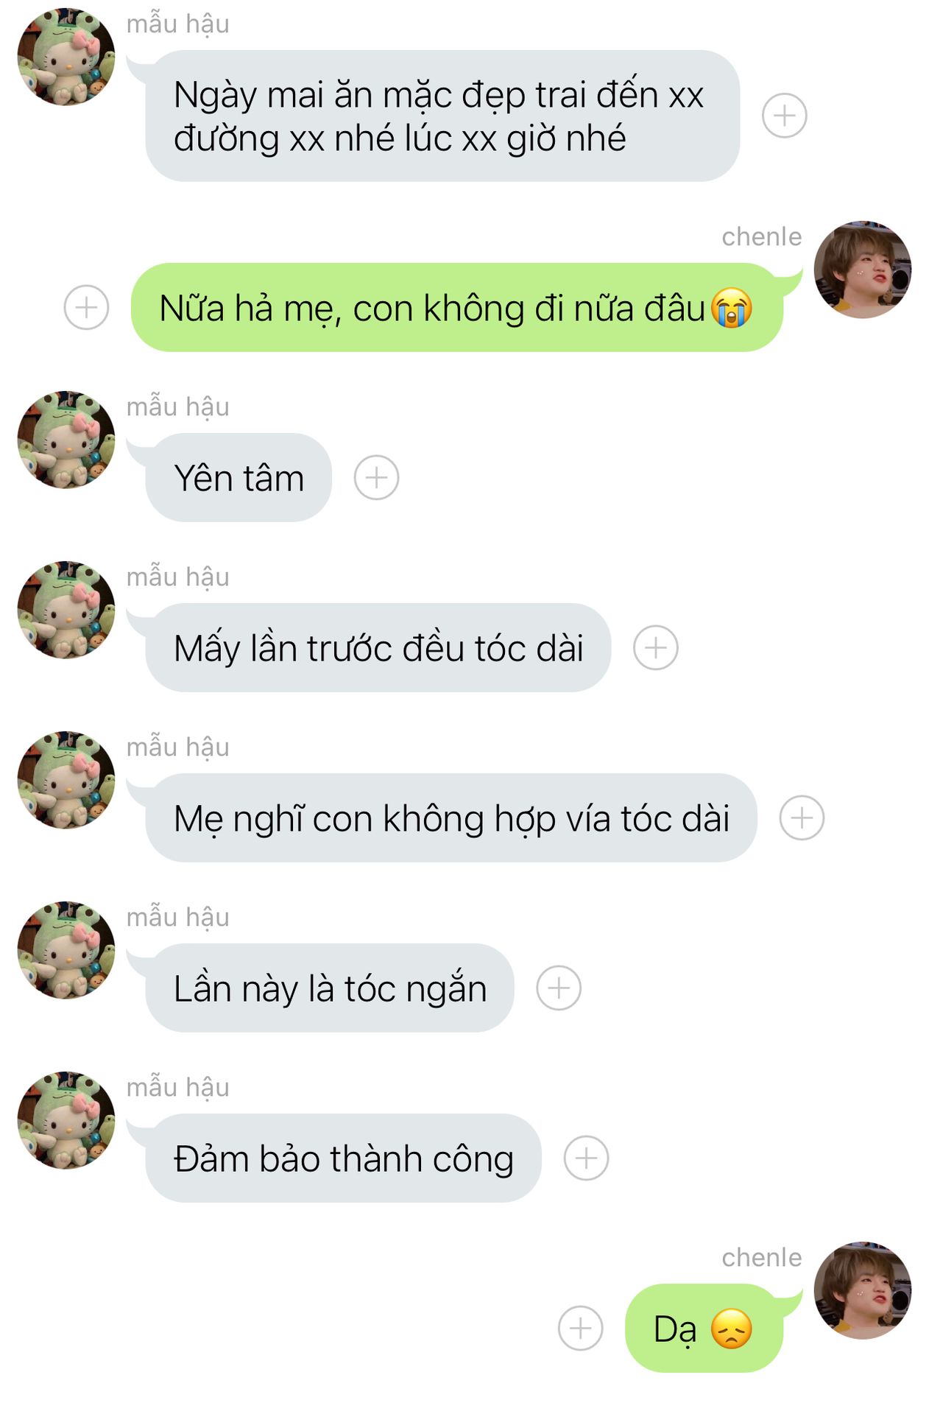This screenshot has width=929, height=1414.
Task: Click plus icon beside 'Mẹ nghĩ con không hợp vía'
Action: [802, 817]
